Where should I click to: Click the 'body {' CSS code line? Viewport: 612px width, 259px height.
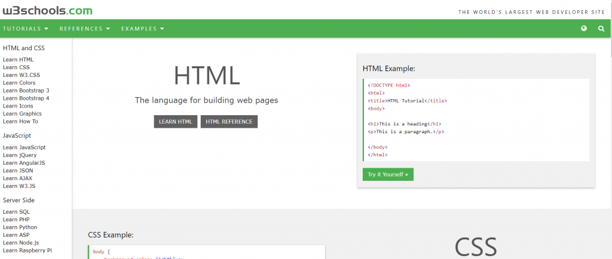[102, 252]
